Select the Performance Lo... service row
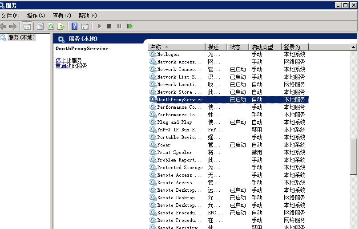The height and width of the screenshot is (229, 359). point(229,114)
